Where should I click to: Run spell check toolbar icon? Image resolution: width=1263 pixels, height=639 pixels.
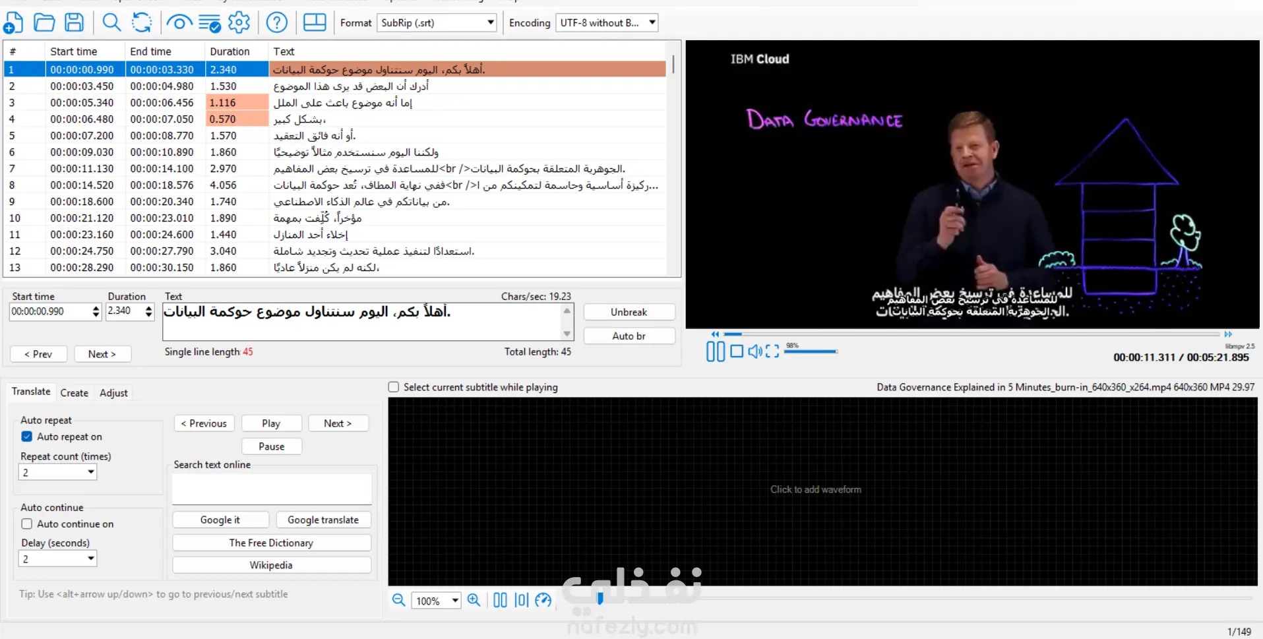210,23
